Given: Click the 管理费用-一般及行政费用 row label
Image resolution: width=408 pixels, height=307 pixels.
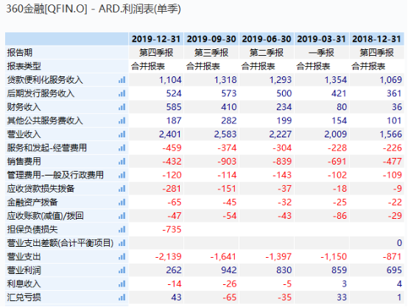Looking at the screenshot, I should 55,175.
